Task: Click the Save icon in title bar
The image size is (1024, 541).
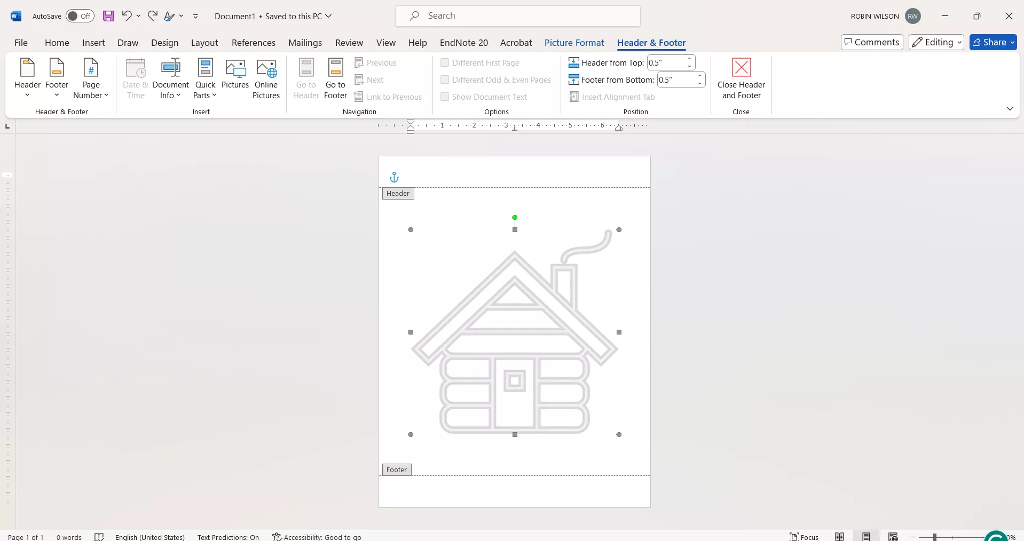Action: point(108,16)
